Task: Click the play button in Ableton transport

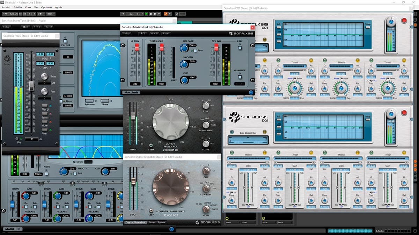Action: click(147, 14)
